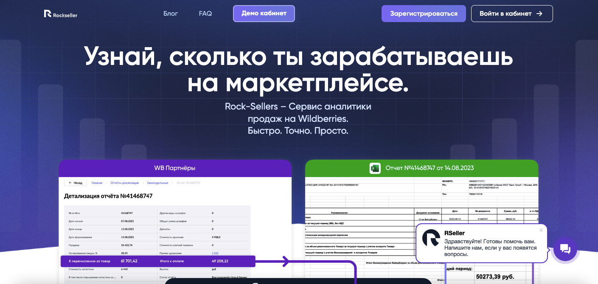Click the Главная breadcrumb
The height and width of the screenshot is (284, 598).
click(x=97, y=183)
